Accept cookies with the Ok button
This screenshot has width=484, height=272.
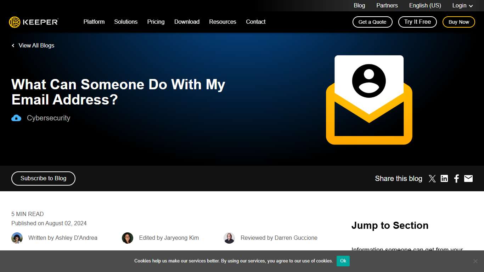pyautogui.click(x=343, y=261)
